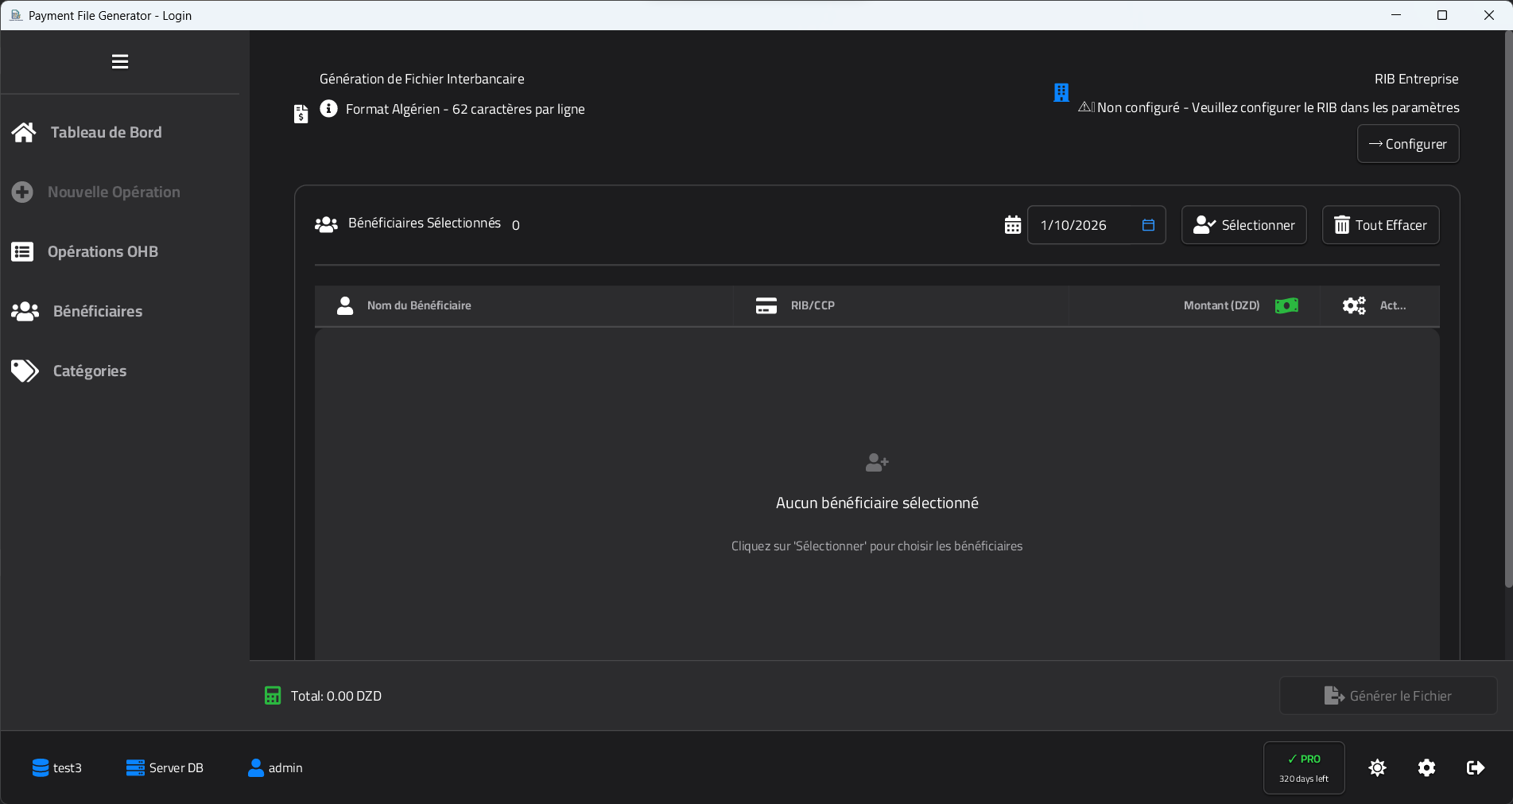Open the calendar date picker

click(x=1147, y=225)
